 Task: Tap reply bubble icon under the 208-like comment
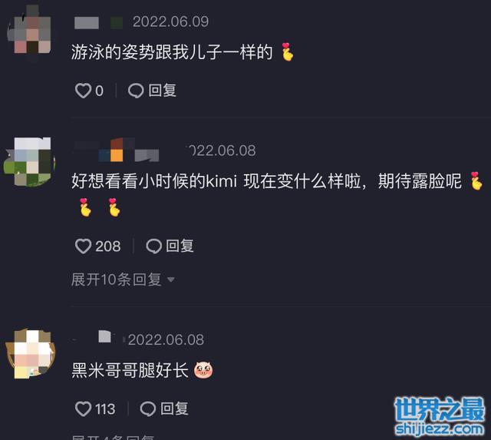(x=153, y=246)
